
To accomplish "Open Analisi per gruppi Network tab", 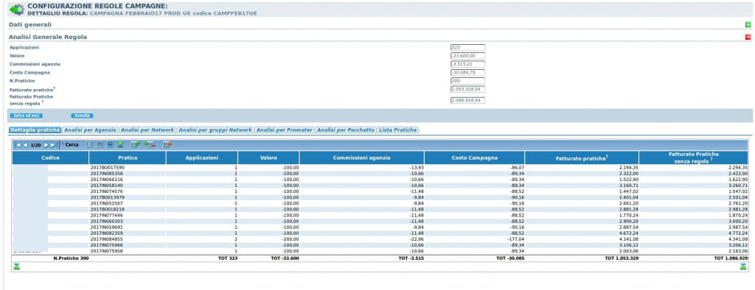I will pyautogui.click(x=215, y=130).
